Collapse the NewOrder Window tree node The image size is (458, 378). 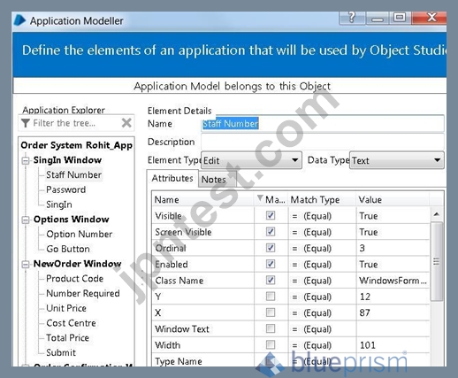coord(26,265)
